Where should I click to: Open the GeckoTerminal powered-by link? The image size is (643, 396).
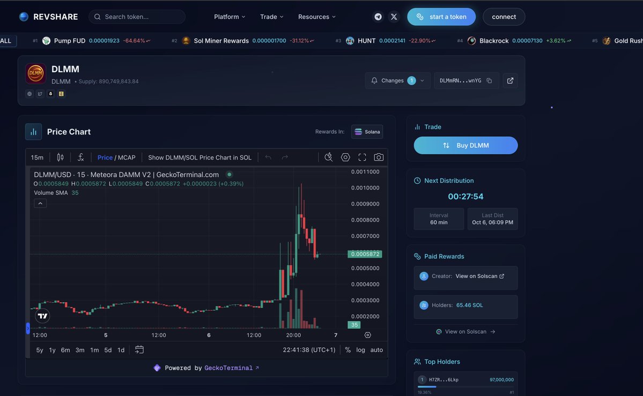pos(232,368)
